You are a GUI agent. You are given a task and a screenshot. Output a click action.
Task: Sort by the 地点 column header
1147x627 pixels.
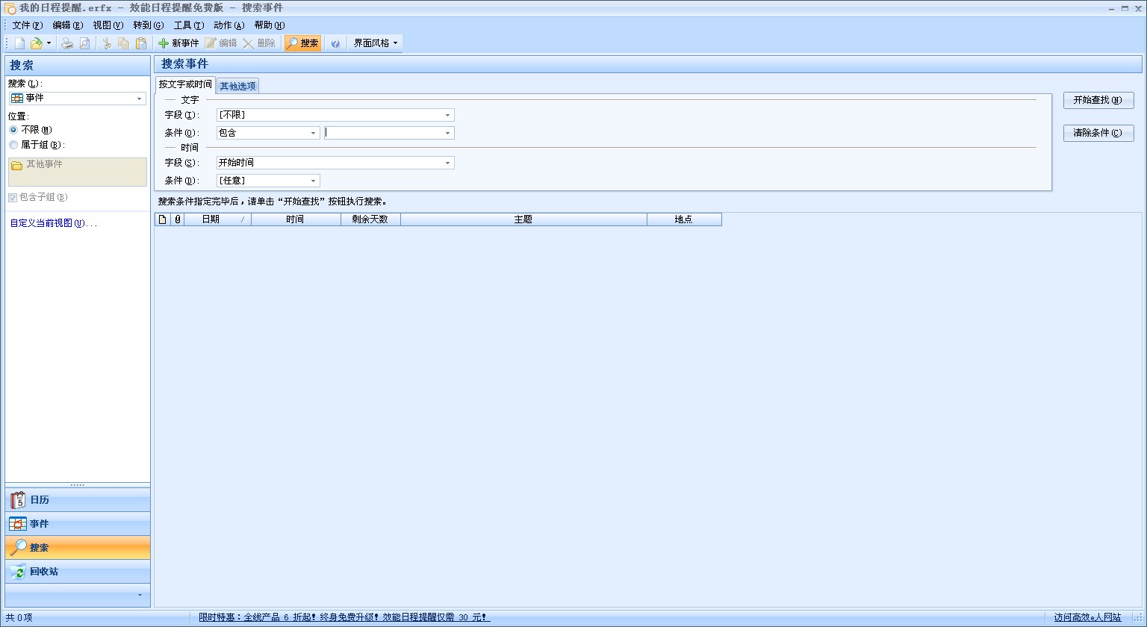[x=685, y=219]
